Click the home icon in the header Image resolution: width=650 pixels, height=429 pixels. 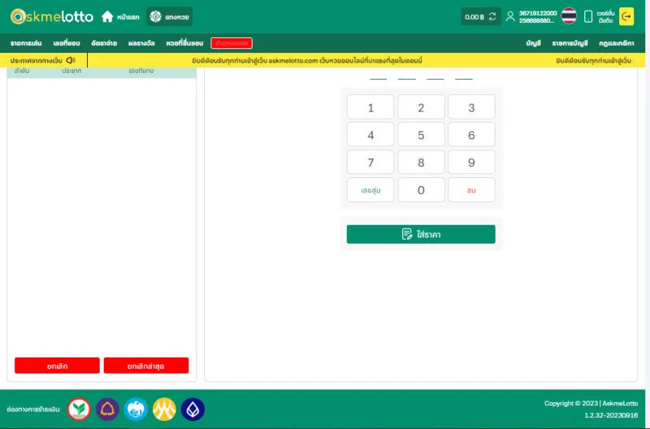point(107,16)
